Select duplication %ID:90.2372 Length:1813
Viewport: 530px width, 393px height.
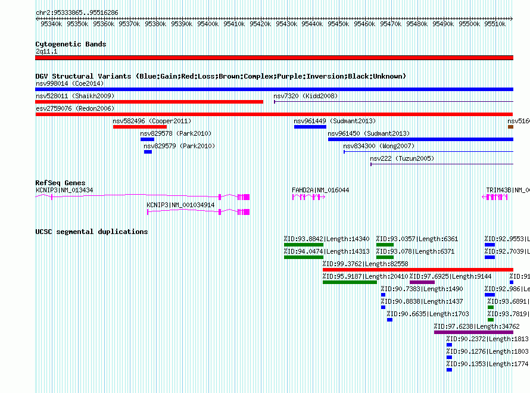click(487, 339)
